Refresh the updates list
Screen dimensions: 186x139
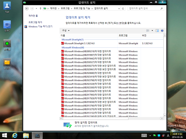(x=123, y=8)
